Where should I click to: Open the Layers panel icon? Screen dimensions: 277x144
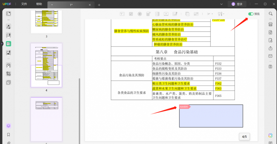pyautogui.click(x=8, y=126)
